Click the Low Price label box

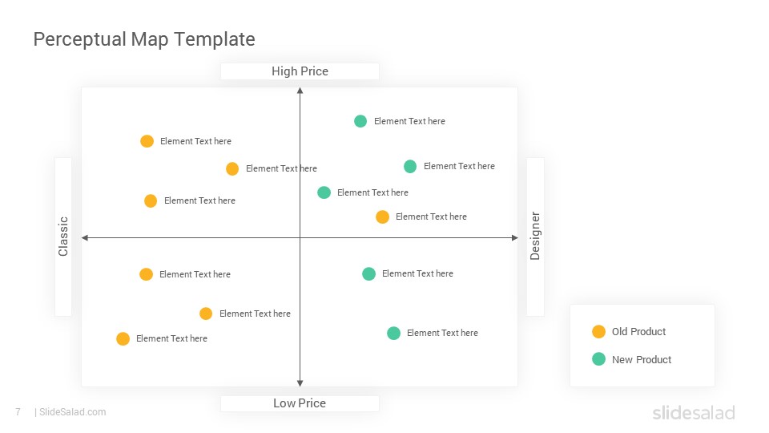(x=300, y=403)
